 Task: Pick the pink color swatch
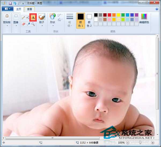point(109,20)
